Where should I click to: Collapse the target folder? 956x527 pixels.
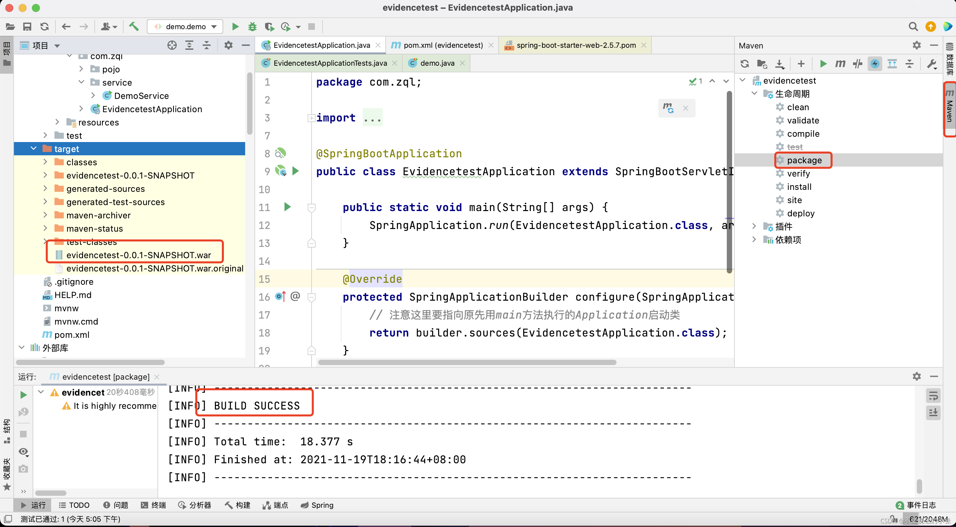click(34, 149)
